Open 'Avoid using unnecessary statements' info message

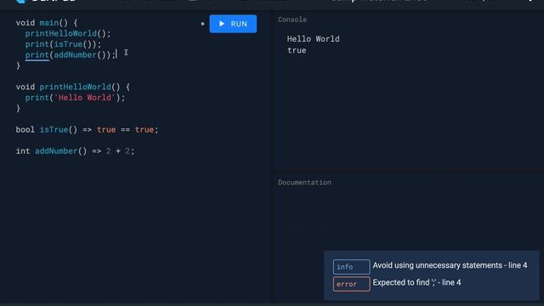450,265
